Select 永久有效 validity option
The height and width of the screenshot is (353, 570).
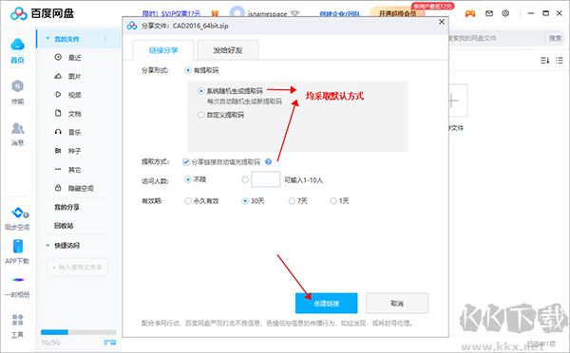point(188,201)
